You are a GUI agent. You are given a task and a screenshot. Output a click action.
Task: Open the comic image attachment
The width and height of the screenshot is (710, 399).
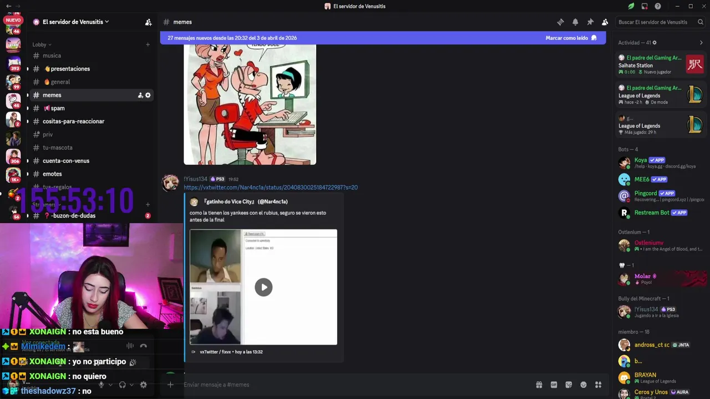(250, 105)
